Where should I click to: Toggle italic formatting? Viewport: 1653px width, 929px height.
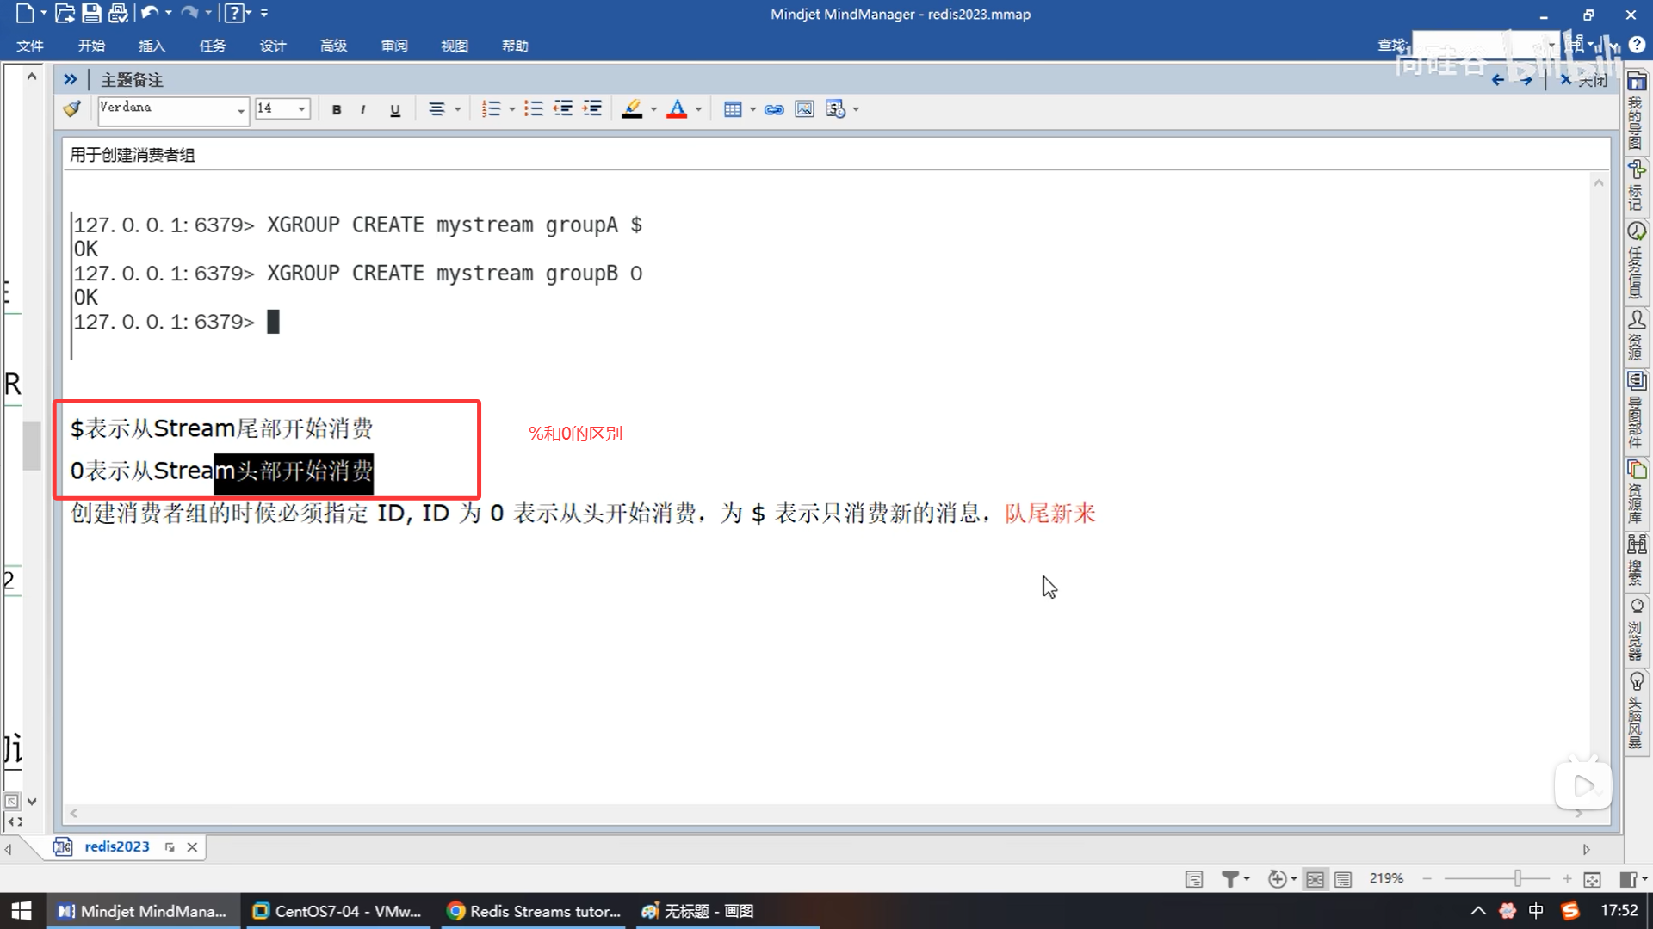click(363, 109)
